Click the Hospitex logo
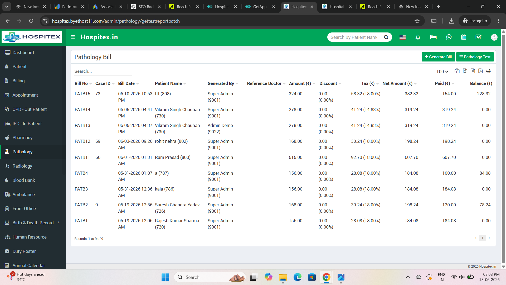The width and height of the screenshot is (506, 285). (x=32, y=37)
